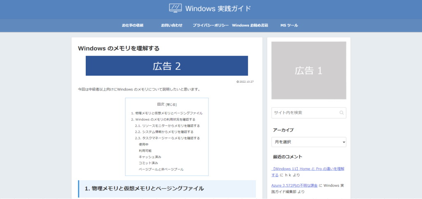Jump to 2. Windows のメモリの利用状況を確認する
Image resolution: width=422 pixels, height=199 pixels.
pyautogui.click(x=163, y=119)
